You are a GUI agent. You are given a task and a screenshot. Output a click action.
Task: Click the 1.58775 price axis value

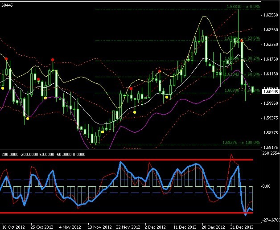[x=271, y=133]
